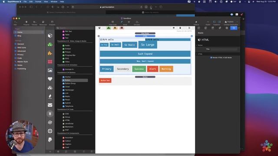Select the Home page in sidebar
278x156 pixels.
pyautogui.click(x=29, y=32)
